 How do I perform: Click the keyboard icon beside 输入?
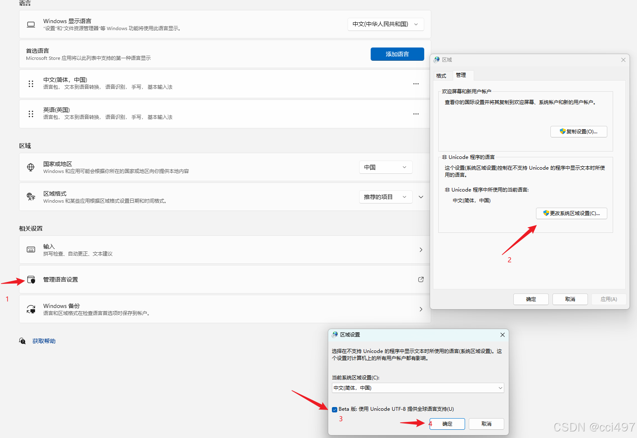tap(31, 250)
